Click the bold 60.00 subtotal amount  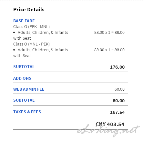[x=119, y=101]
